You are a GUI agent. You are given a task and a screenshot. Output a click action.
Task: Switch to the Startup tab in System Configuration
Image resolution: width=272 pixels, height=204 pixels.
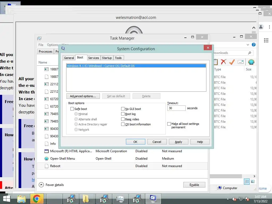coord(107,58)
